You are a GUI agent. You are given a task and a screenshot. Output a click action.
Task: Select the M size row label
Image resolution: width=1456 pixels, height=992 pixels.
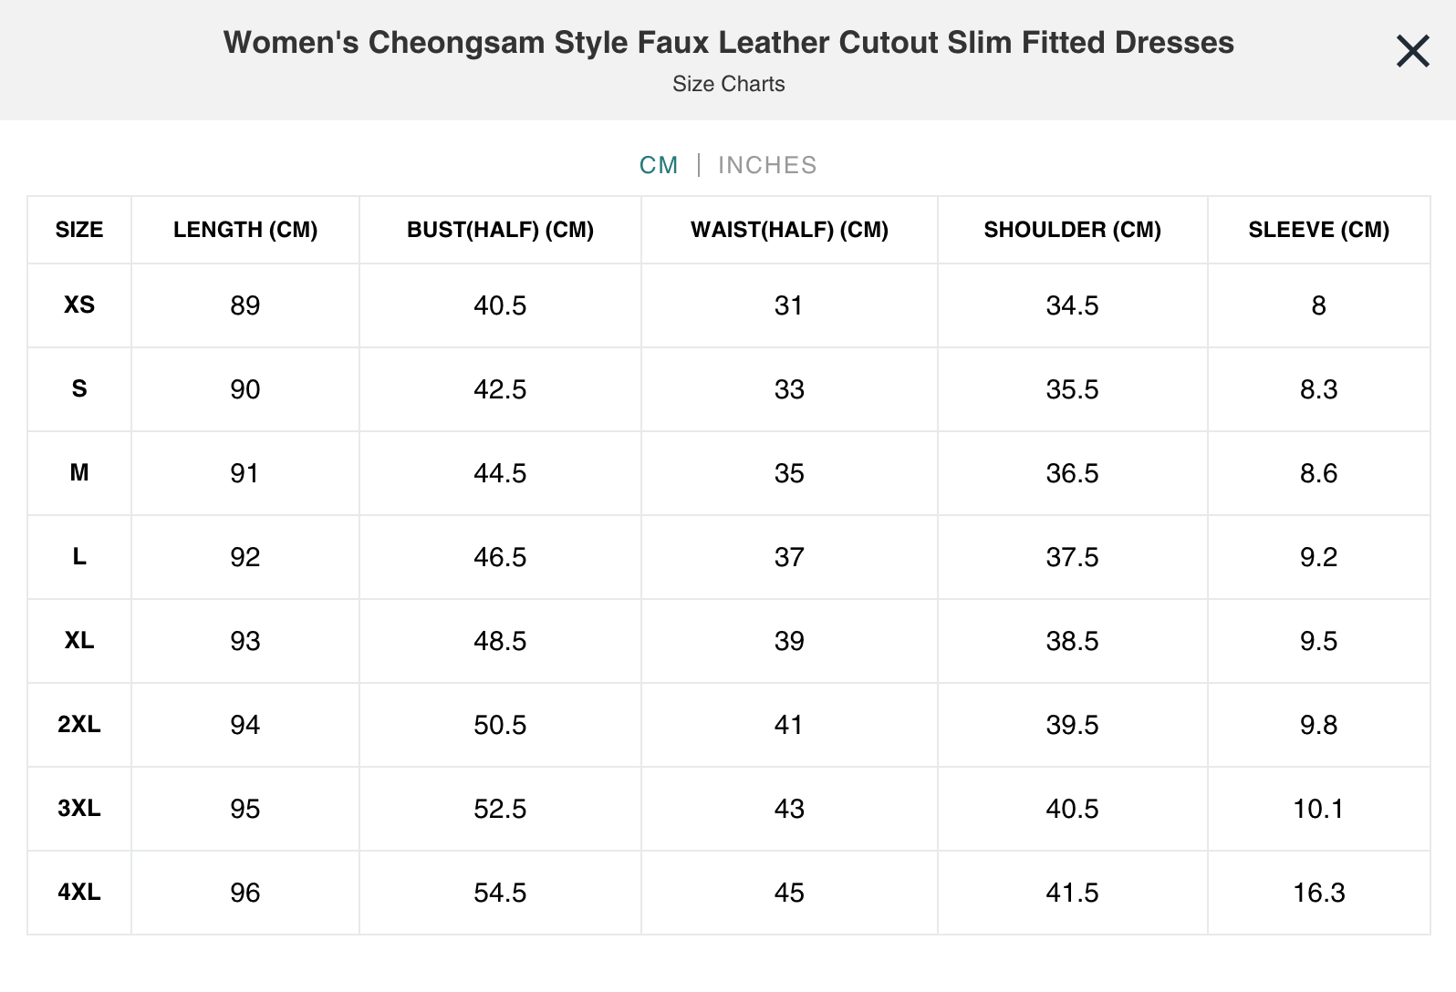coord(79,473)
